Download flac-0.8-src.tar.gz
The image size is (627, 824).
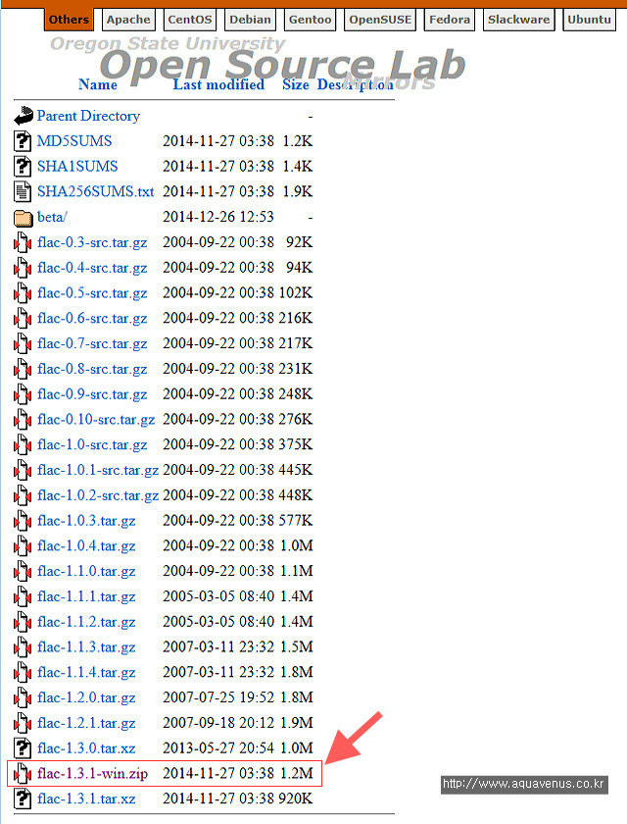[92, 369]
